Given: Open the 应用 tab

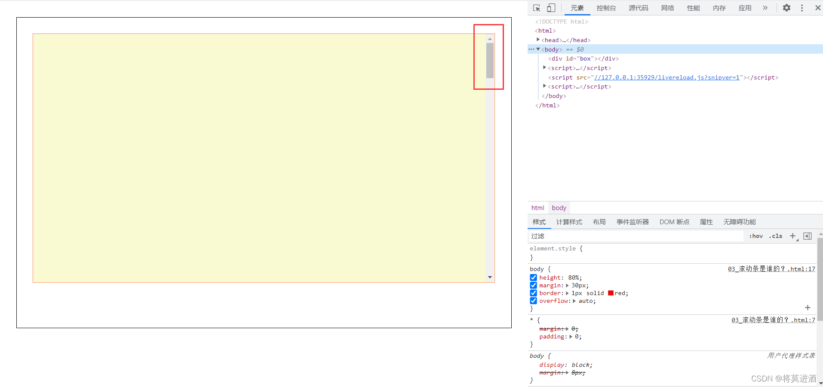Looking at the screenshot, I should tap(745, 8).
